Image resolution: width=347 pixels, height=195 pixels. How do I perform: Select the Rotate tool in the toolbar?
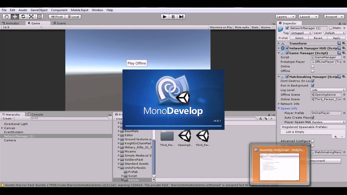pos(23,17)
